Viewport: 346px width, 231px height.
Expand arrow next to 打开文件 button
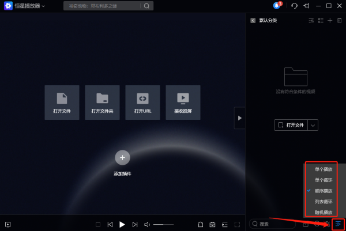(313, 125)
